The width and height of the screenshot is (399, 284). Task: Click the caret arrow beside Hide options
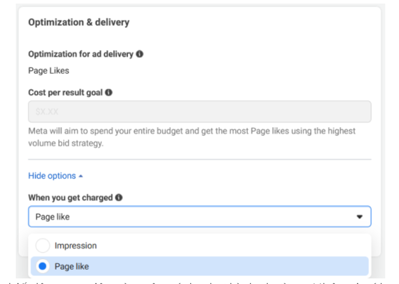81,176
